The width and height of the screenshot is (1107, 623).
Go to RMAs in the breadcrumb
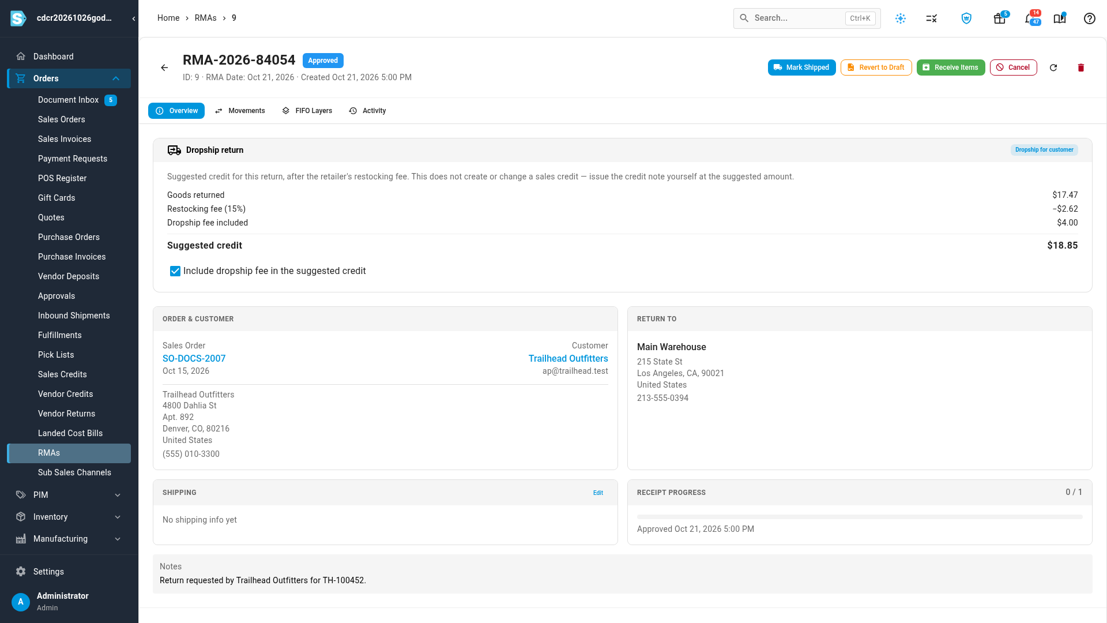coord(205,18)
